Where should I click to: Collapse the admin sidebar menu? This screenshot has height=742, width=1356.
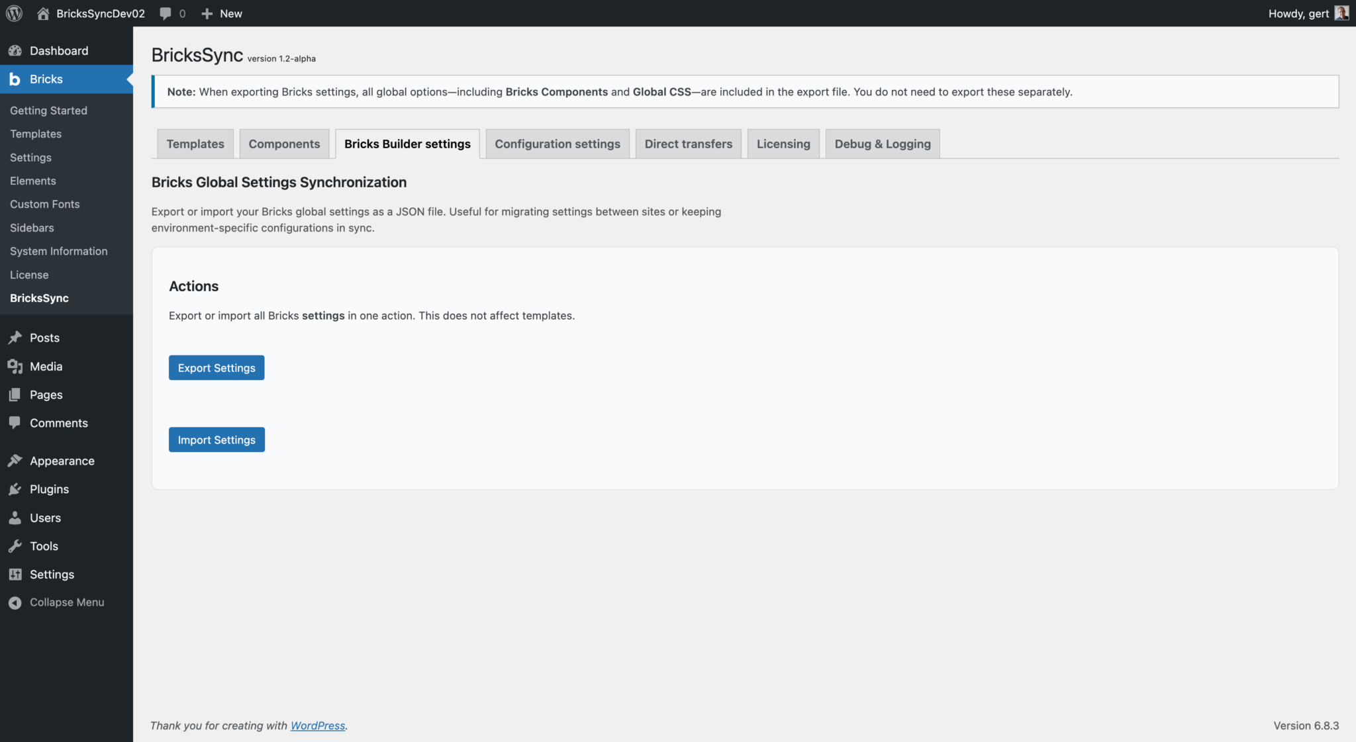[x=66, y=602]
